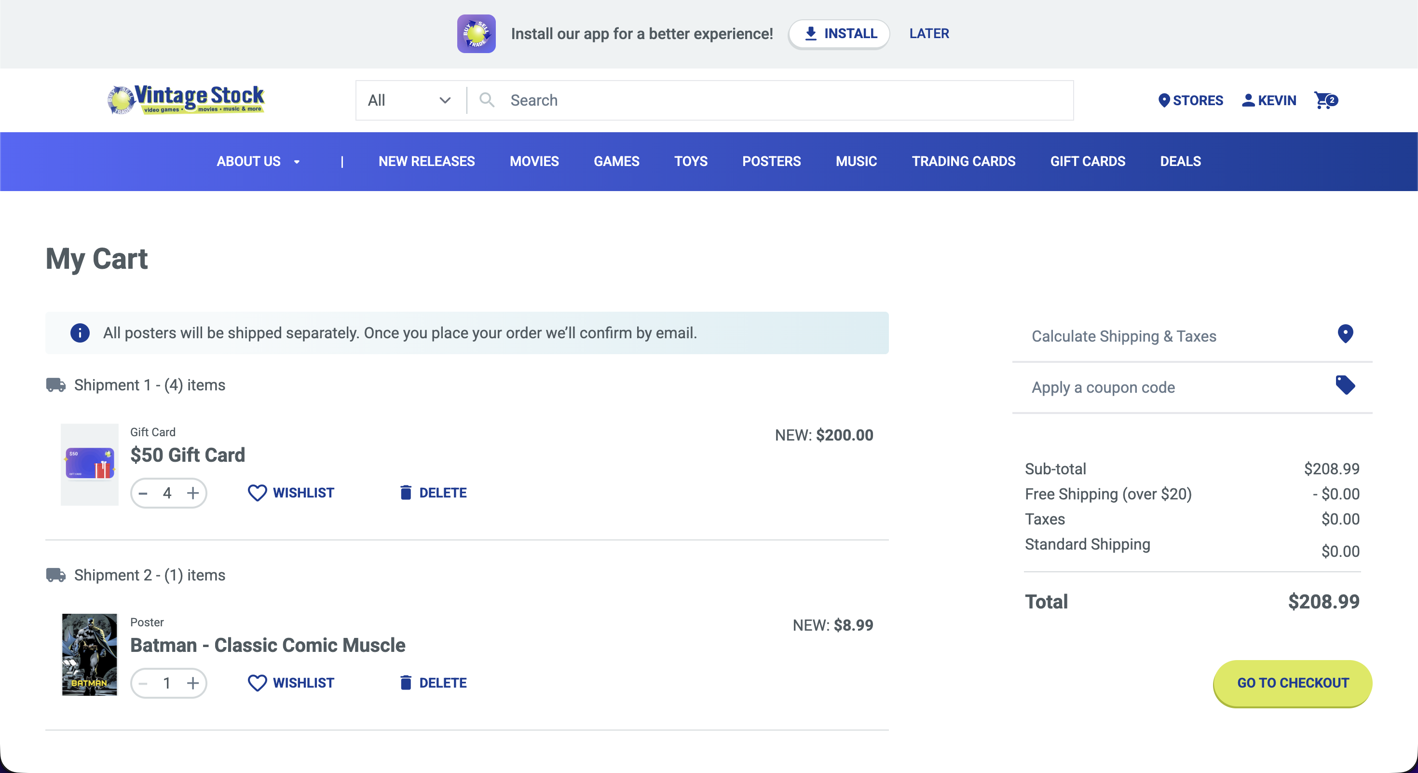This screenshot has width=1418, height=773.
Task: Click the poster shipping info icon
Action: [x=80, y=332]
